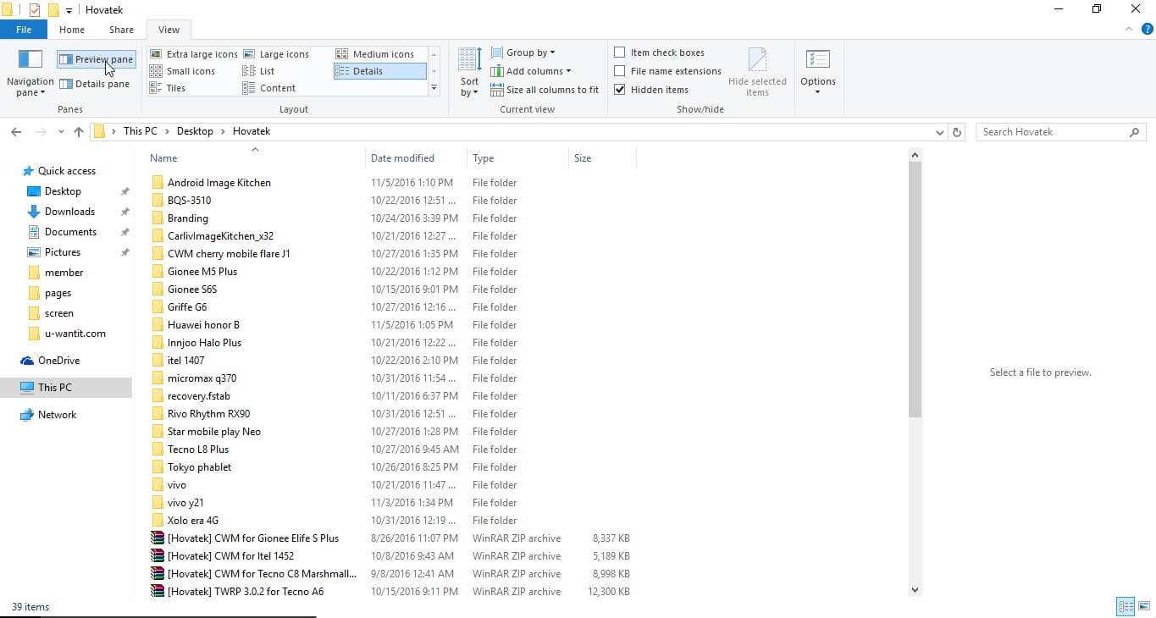Screen dimensions: 1156x618
Task: Enable File name extensions
Action: 620,70
